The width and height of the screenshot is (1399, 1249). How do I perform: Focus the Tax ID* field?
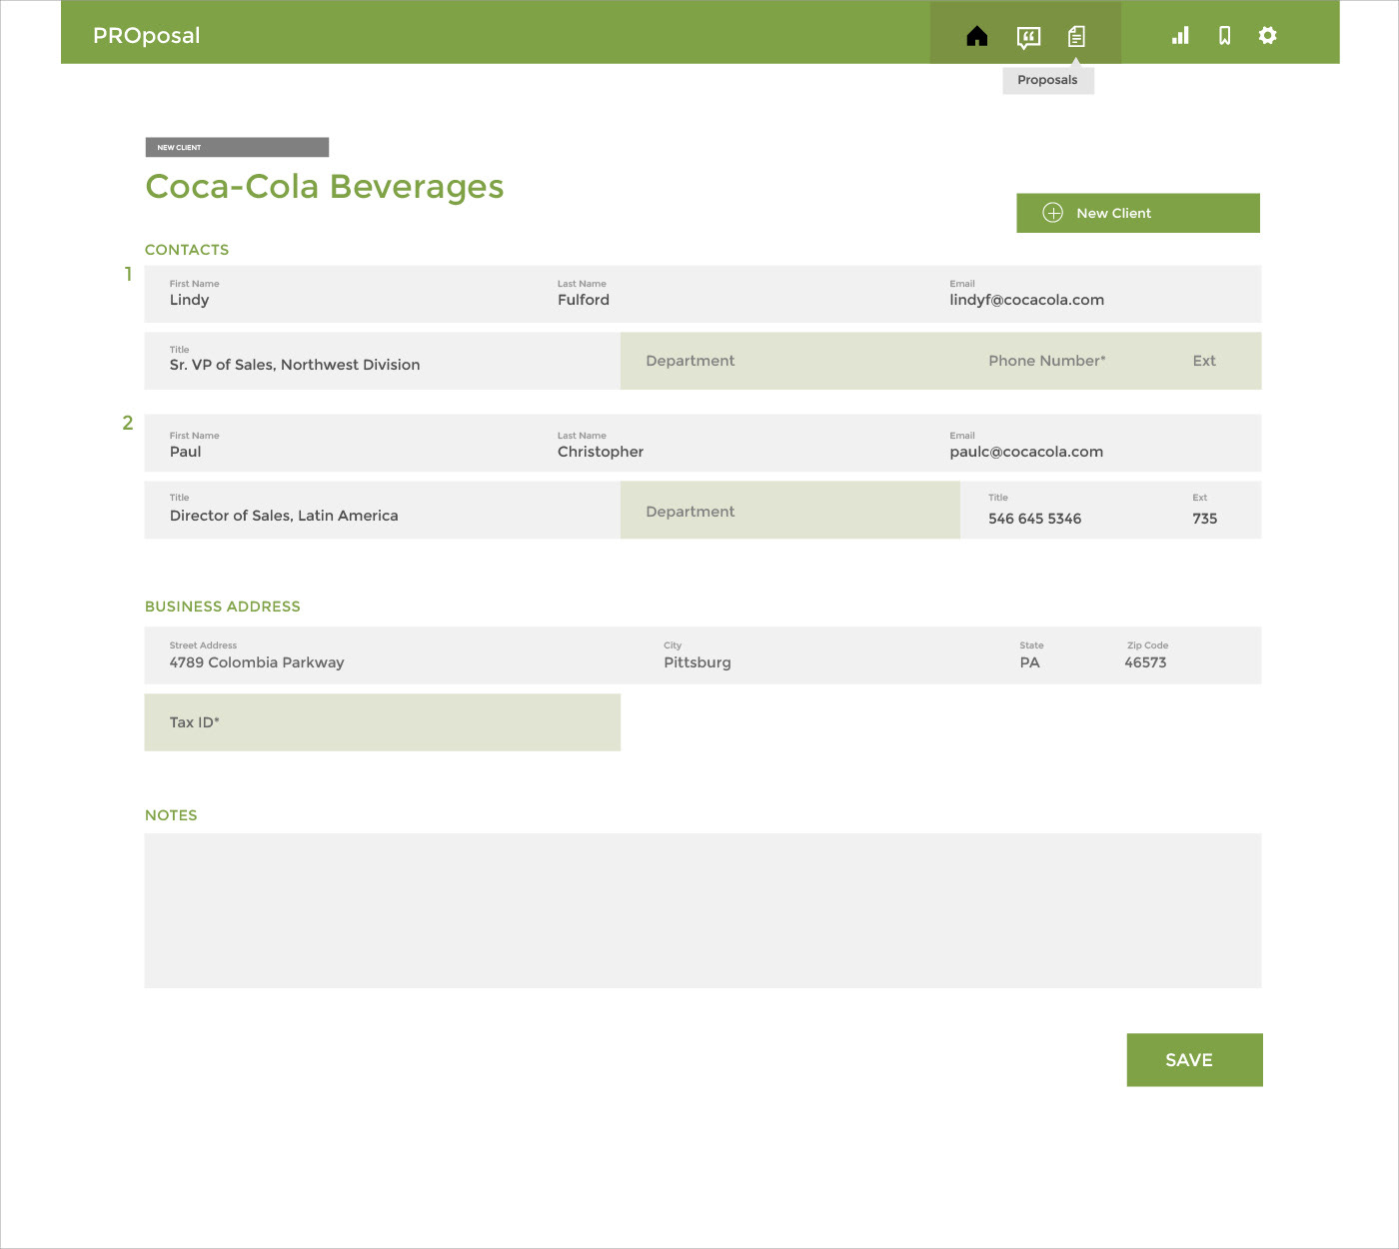tap(383, 722)
